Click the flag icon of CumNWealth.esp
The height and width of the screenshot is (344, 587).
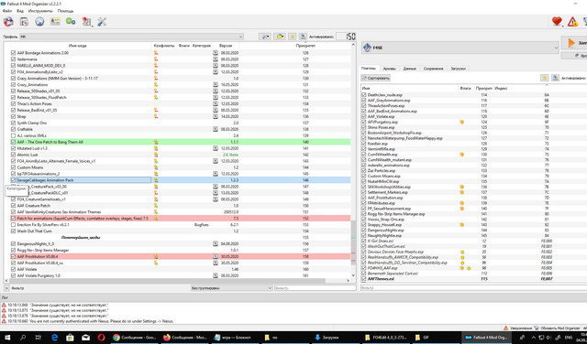[x=462, y=155]
